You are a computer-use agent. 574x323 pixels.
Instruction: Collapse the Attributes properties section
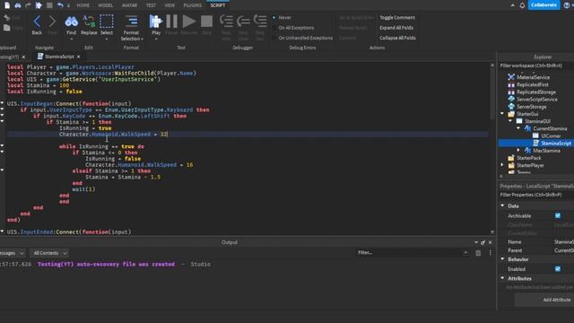pyautogui.click(x=502, y=278)
